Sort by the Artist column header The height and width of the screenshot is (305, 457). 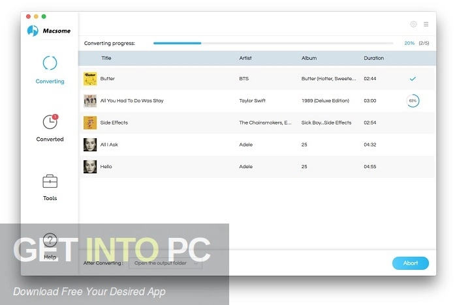pyautogui.click(x=245, y=58)
